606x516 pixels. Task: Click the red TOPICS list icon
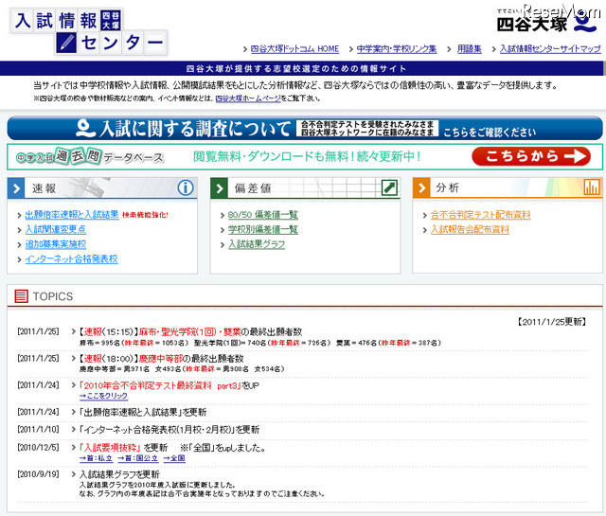21,296
